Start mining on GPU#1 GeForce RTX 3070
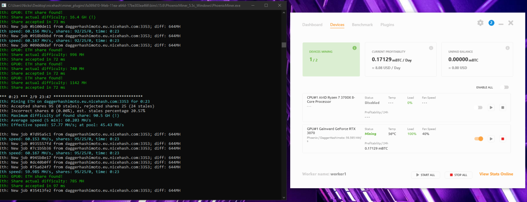Viewport: 527px width, 202px height. (491, 139)
